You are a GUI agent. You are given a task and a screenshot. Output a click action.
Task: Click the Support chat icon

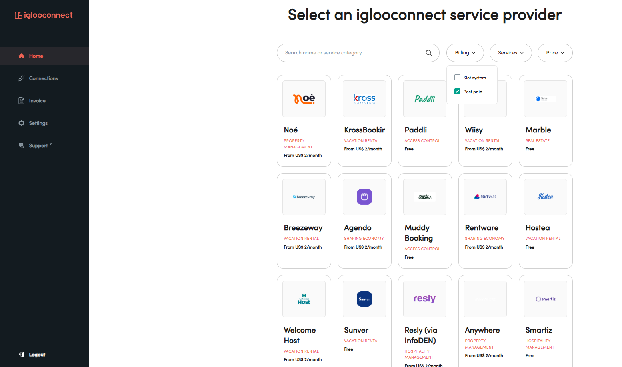coord(22,146)
